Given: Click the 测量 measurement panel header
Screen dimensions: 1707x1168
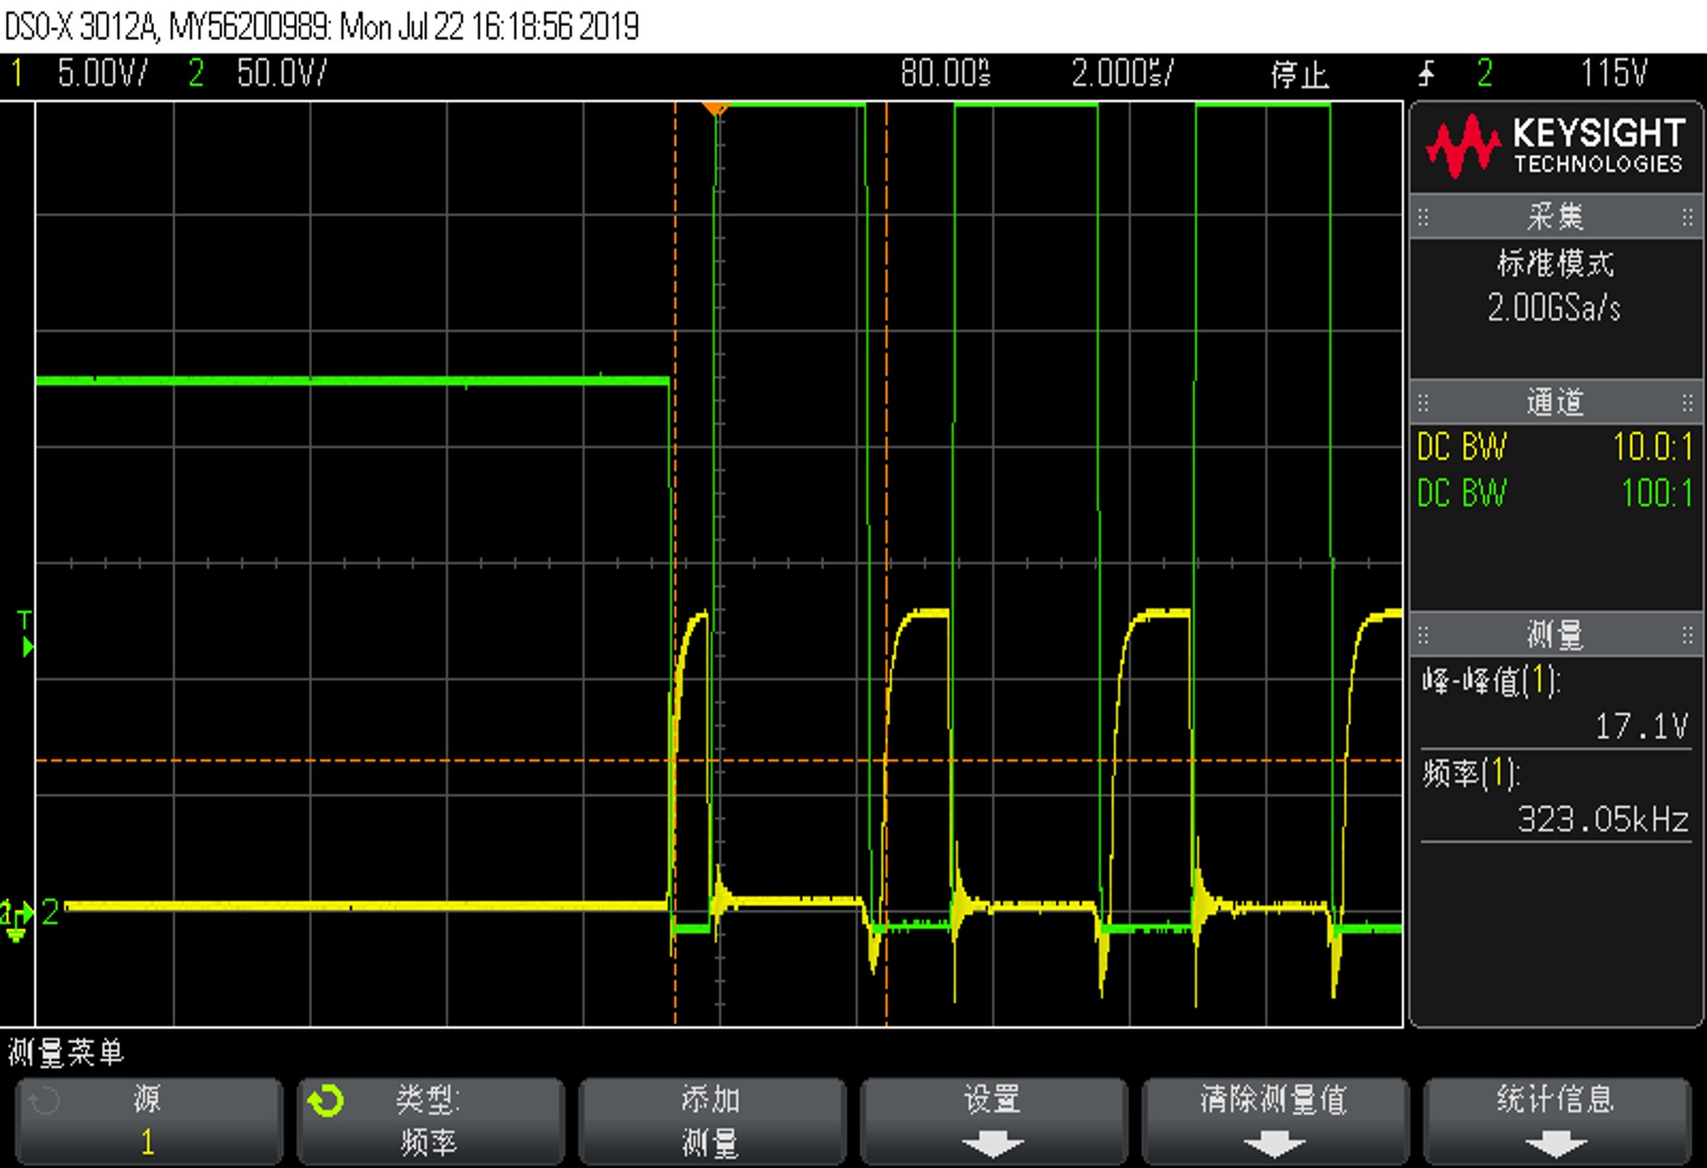Looking at the screenshot, I should pos(1555,634).
